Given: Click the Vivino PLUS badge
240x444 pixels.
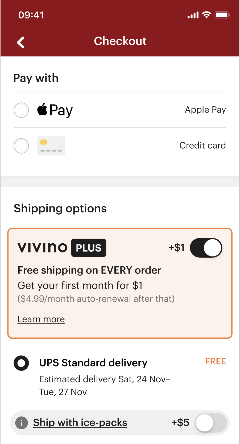Looking at the screenshot, I should click(89, 248).
